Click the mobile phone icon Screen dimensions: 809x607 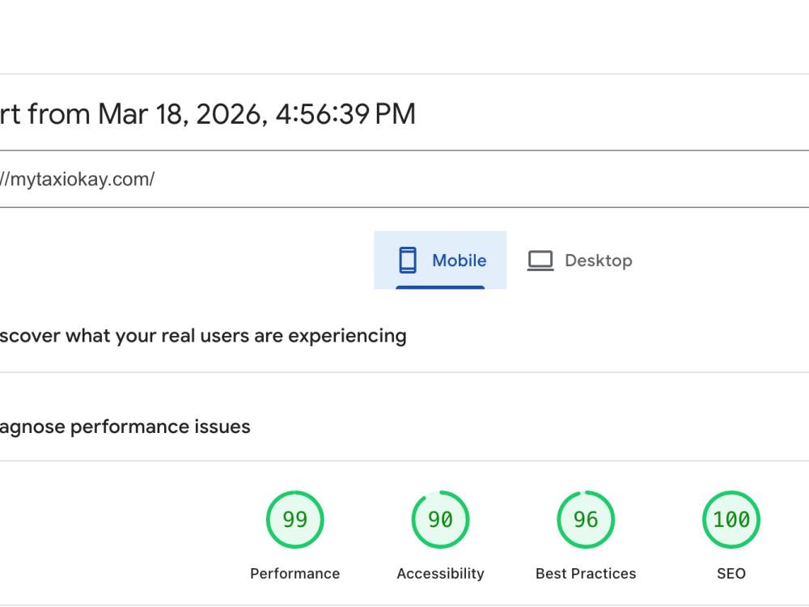[x=408, y=260]
